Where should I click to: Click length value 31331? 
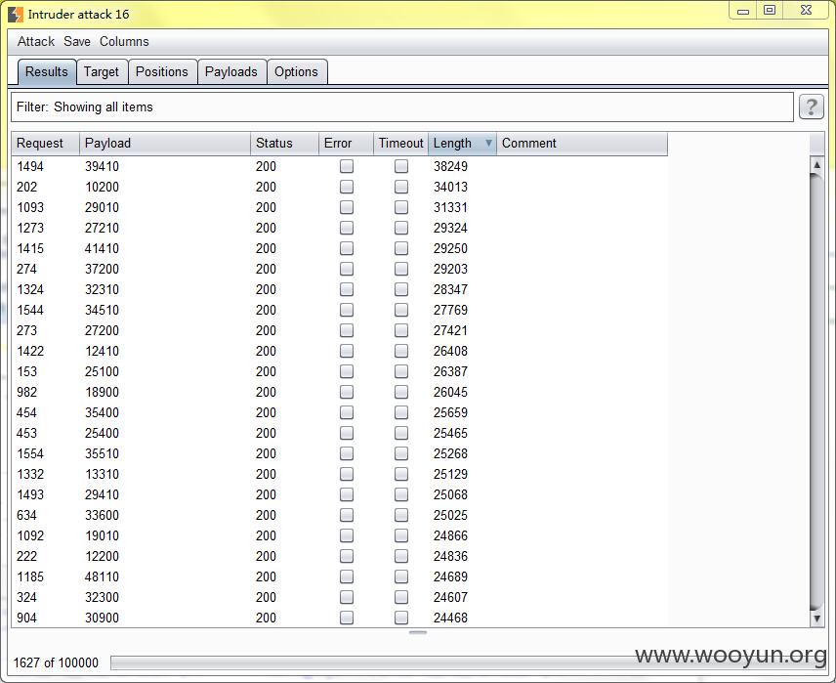(450, 207)
